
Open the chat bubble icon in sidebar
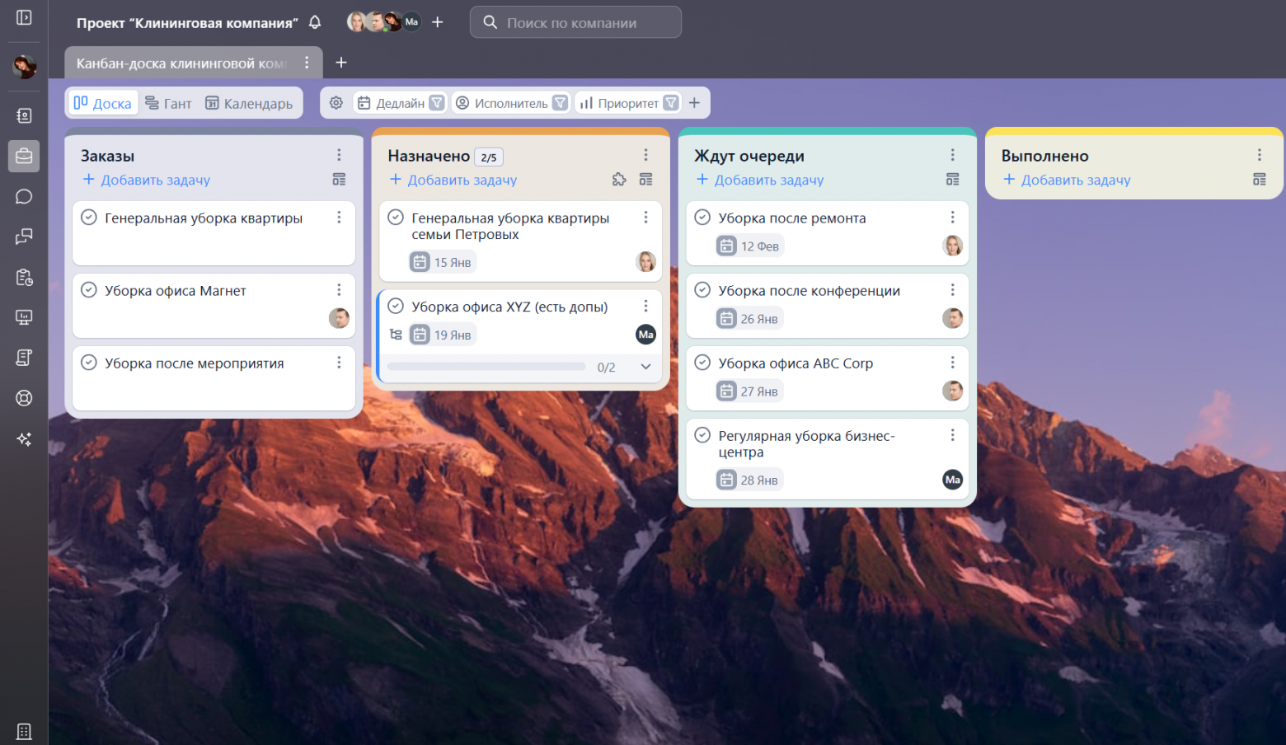pyautogui.click(x=24, y=196)
